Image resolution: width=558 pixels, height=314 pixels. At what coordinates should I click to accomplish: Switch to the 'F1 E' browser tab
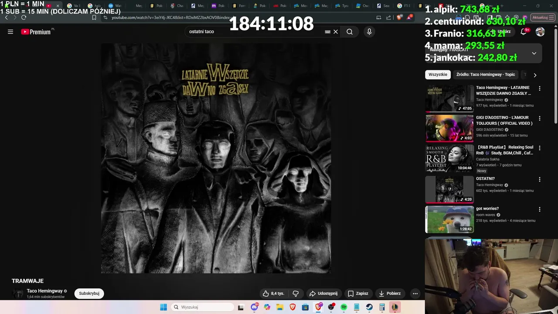(405, 6)
